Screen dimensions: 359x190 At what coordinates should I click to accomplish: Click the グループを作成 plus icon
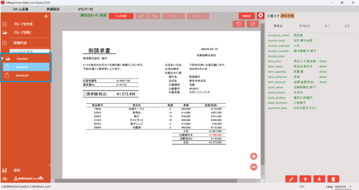(5, 24)
